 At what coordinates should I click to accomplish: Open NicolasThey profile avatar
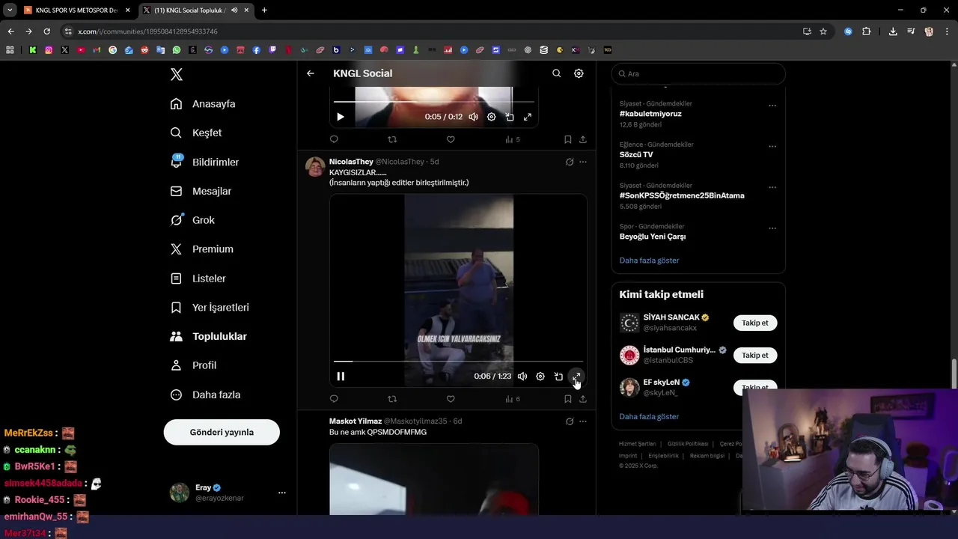(x=315, y=166)
